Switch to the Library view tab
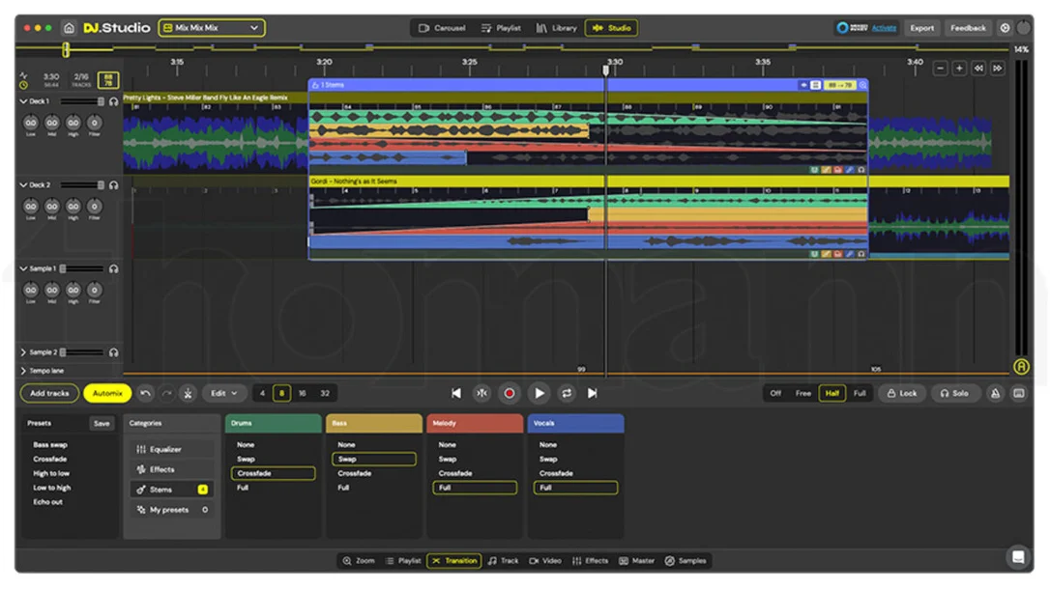The height and width of the screenshot is (589, 1050). [557, 28]
